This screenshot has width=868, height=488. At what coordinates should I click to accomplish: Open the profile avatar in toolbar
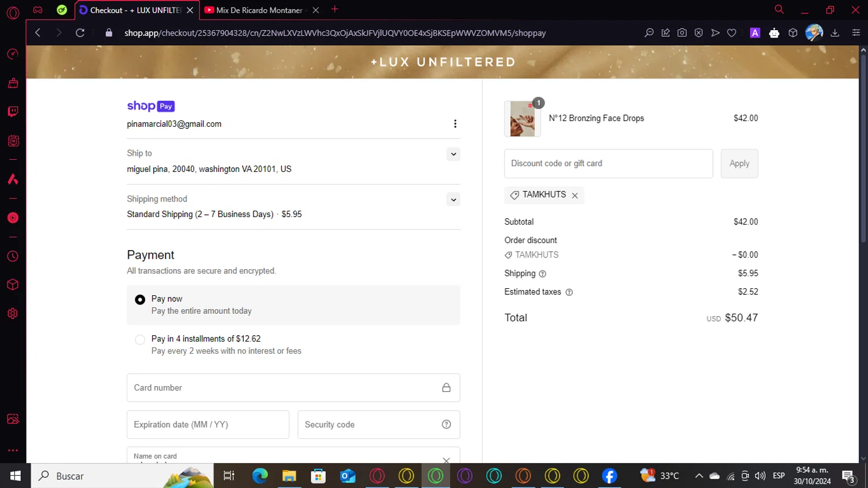(814, 33)
